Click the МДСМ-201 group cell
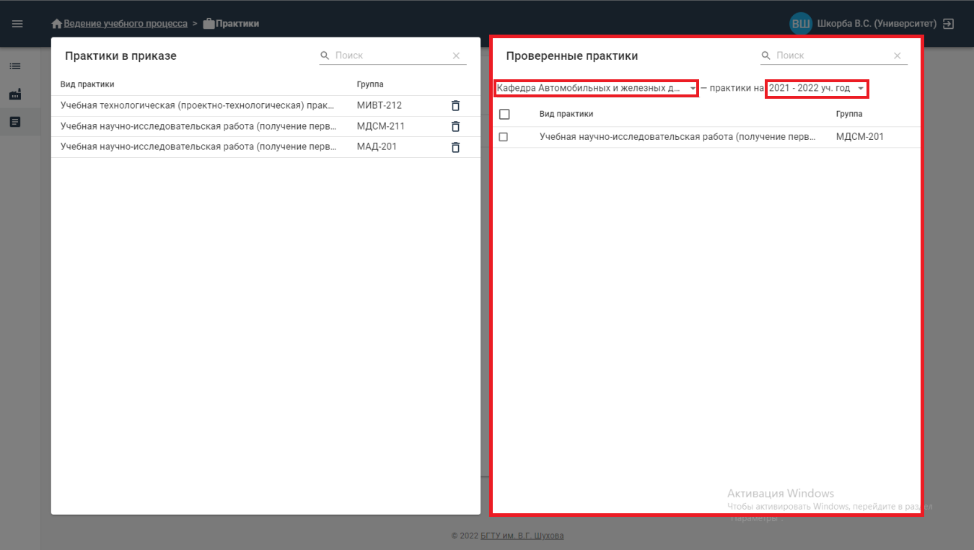 pos(859,137)
